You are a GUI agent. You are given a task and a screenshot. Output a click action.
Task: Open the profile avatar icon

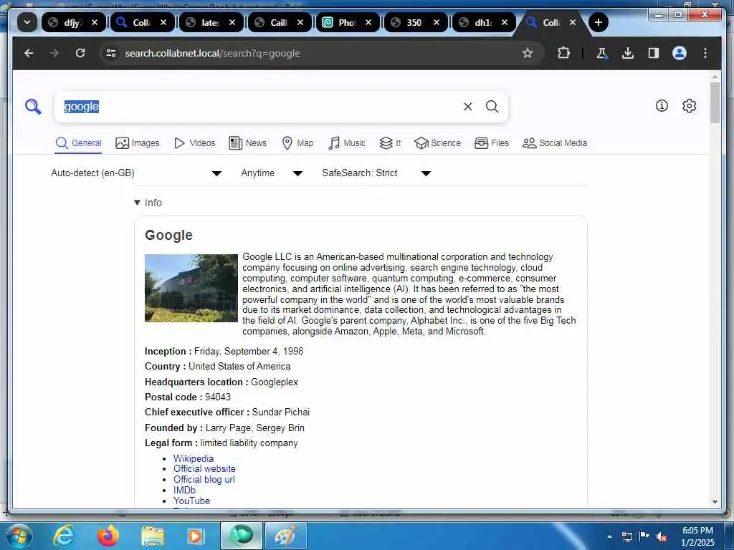680,53
